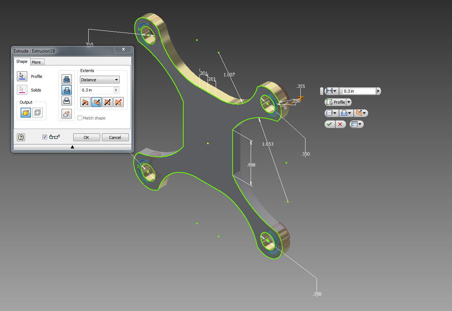Select the Cut operation icon

tap(67, 90)
